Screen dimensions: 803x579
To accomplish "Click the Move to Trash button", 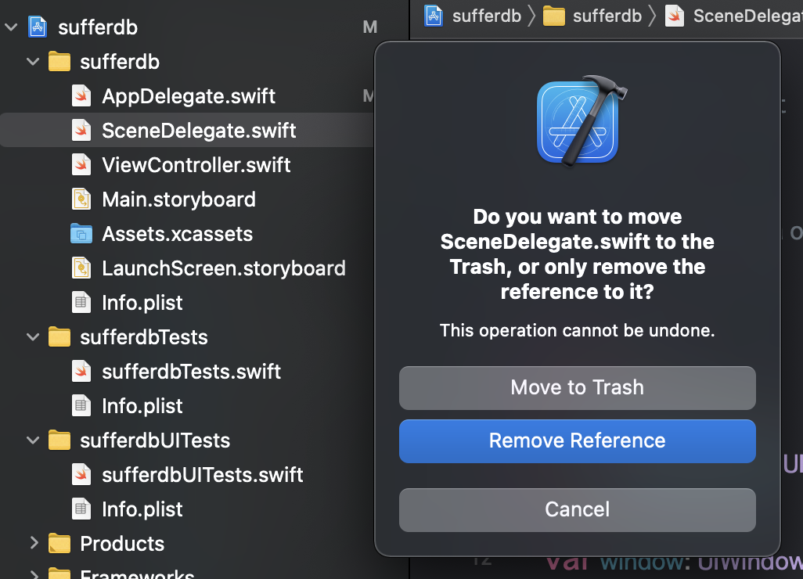I will coord(577,387).
